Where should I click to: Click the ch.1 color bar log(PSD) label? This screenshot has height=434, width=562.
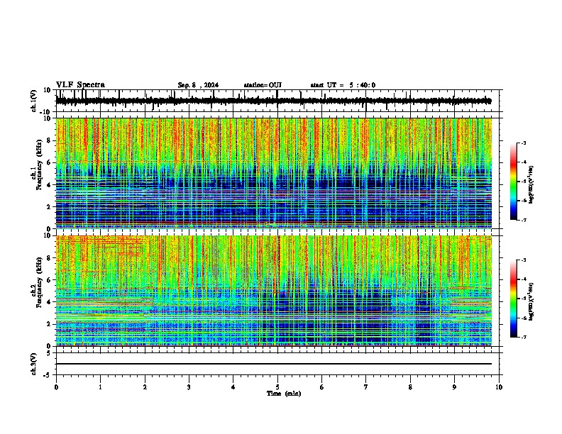[x=531, y=185]
